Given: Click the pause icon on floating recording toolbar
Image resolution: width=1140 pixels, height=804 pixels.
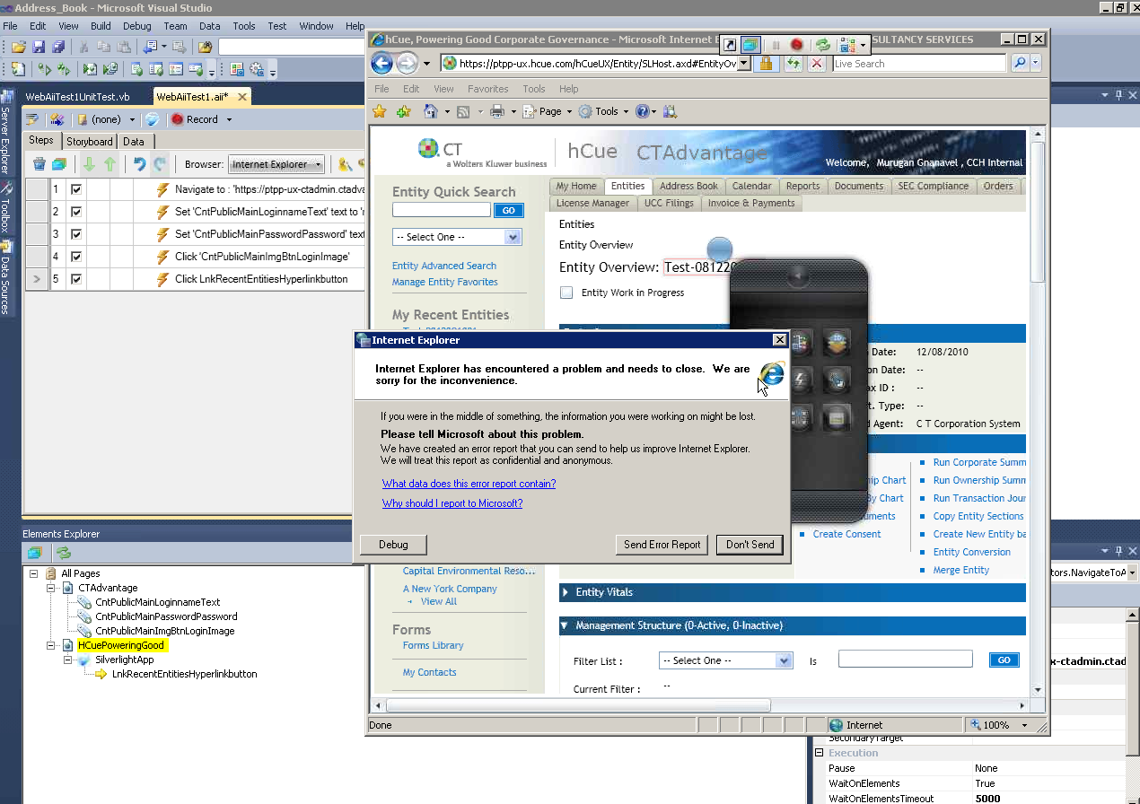Looking at the screenshot, I should [x=776, y=45].
